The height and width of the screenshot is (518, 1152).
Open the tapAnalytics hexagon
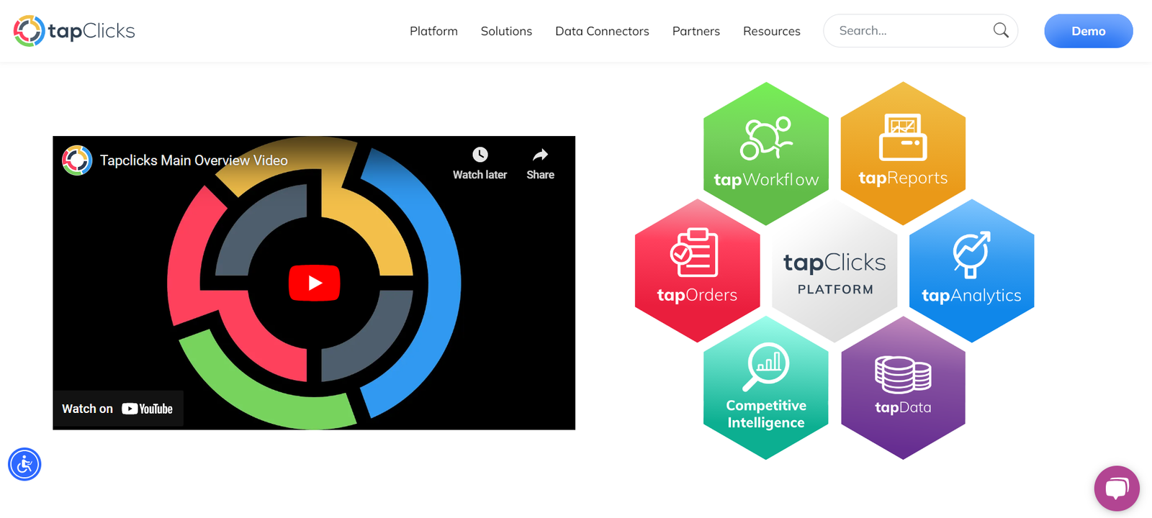tap(972, 271)
